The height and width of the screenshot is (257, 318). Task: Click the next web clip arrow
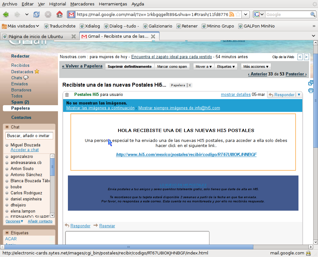click(x=306, y=57)
